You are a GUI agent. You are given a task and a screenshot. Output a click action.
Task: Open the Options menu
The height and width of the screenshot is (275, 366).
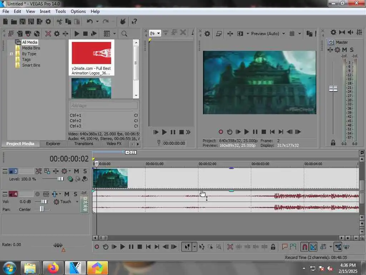(78, 11)
